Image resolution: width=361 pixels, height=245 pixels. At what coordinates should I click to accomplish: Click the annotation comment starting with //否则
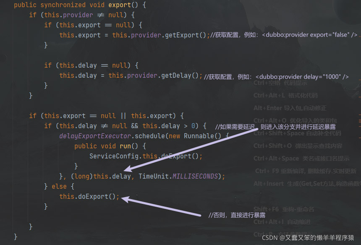point(237,215)
